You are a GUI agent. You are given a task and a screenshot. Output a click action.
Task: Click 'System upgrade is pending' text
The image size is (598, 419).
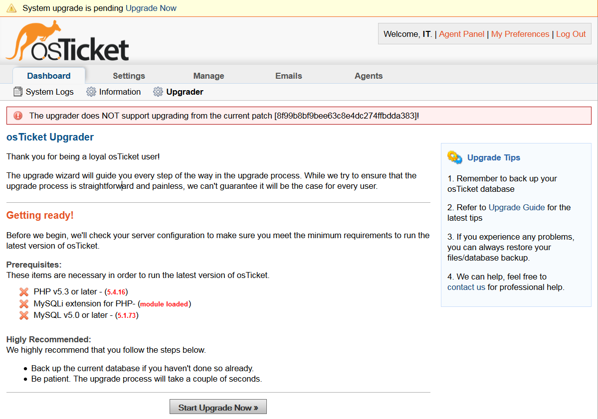pyautogui.click(x=73, y=8)
